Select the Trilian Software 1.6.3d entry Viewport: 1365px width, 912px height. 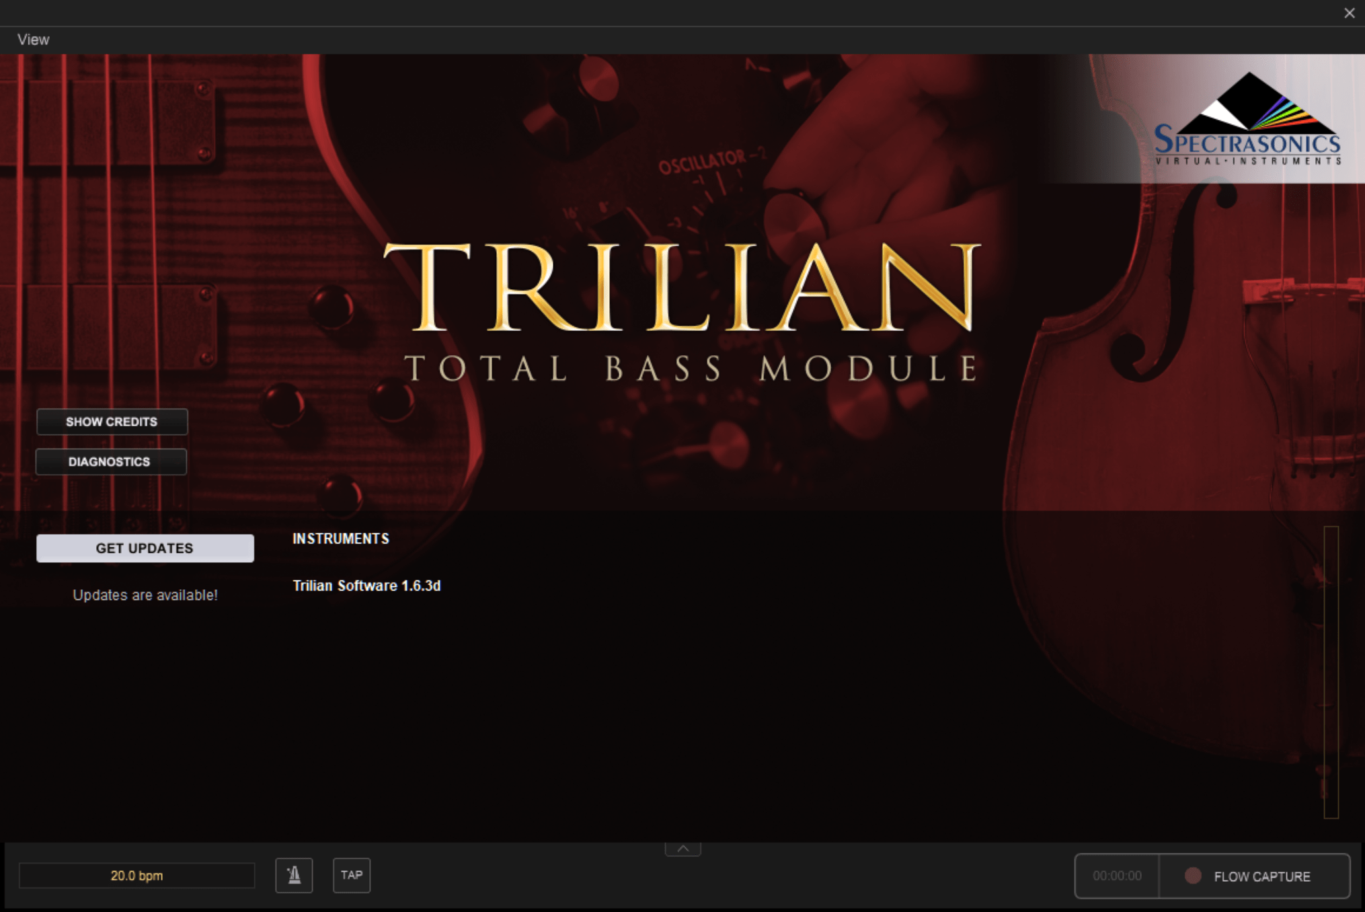366,584
